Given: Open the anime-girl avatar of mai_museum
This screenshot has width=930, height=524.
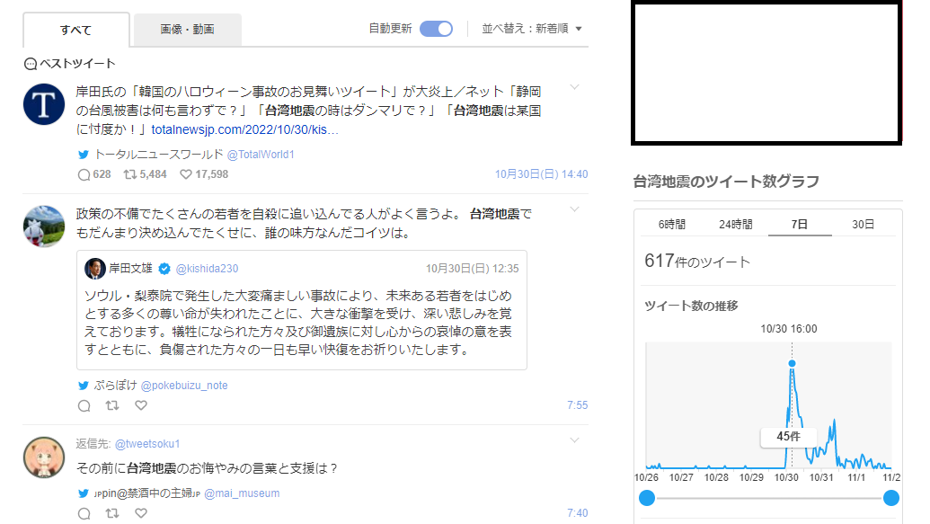Looking at the screenshot, I should (44, 457).
